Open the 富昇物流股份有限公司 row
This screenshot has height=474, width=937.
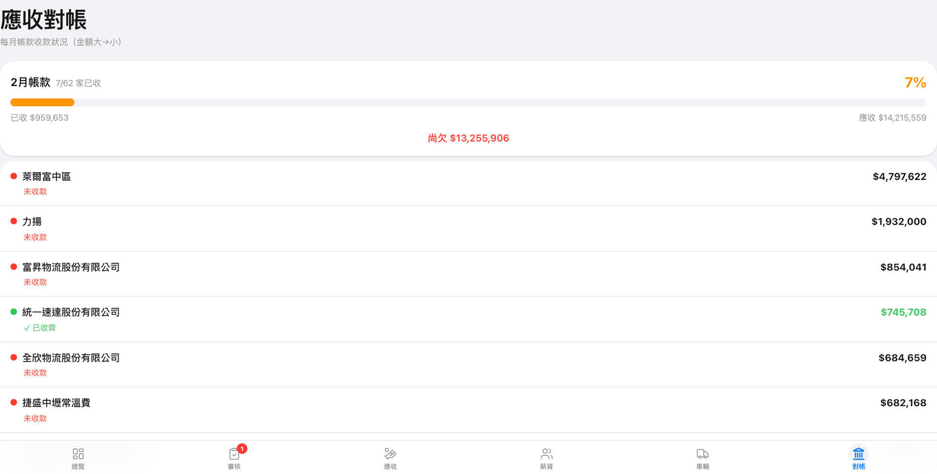coord(71,267)
